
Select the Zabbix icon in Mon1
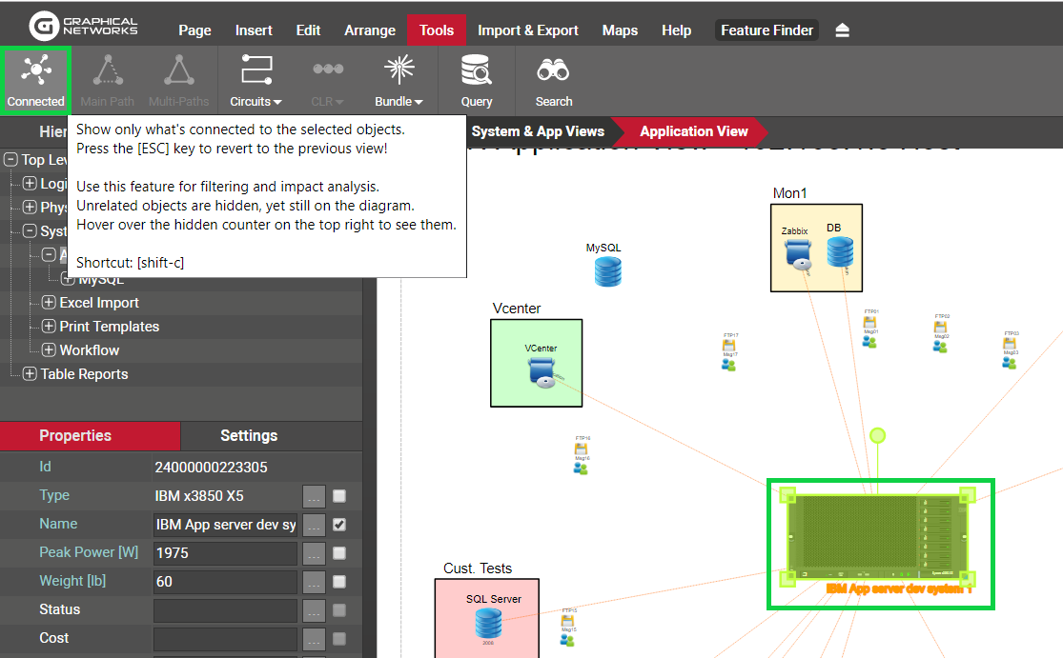coord(797,252)
